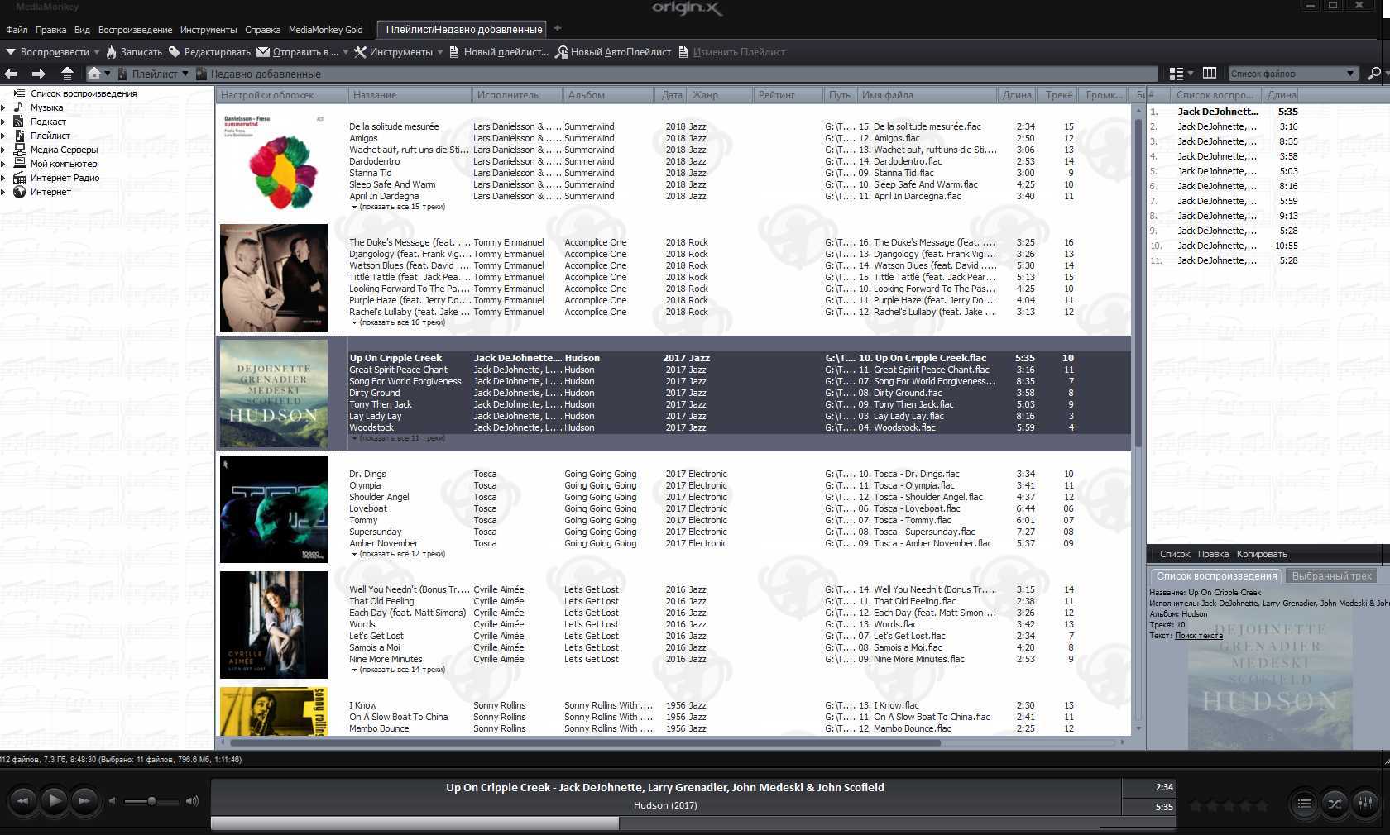Open MediaMonkey Gold menu
This screenshot has height=835, width=1390.
(x=325, y=30)
